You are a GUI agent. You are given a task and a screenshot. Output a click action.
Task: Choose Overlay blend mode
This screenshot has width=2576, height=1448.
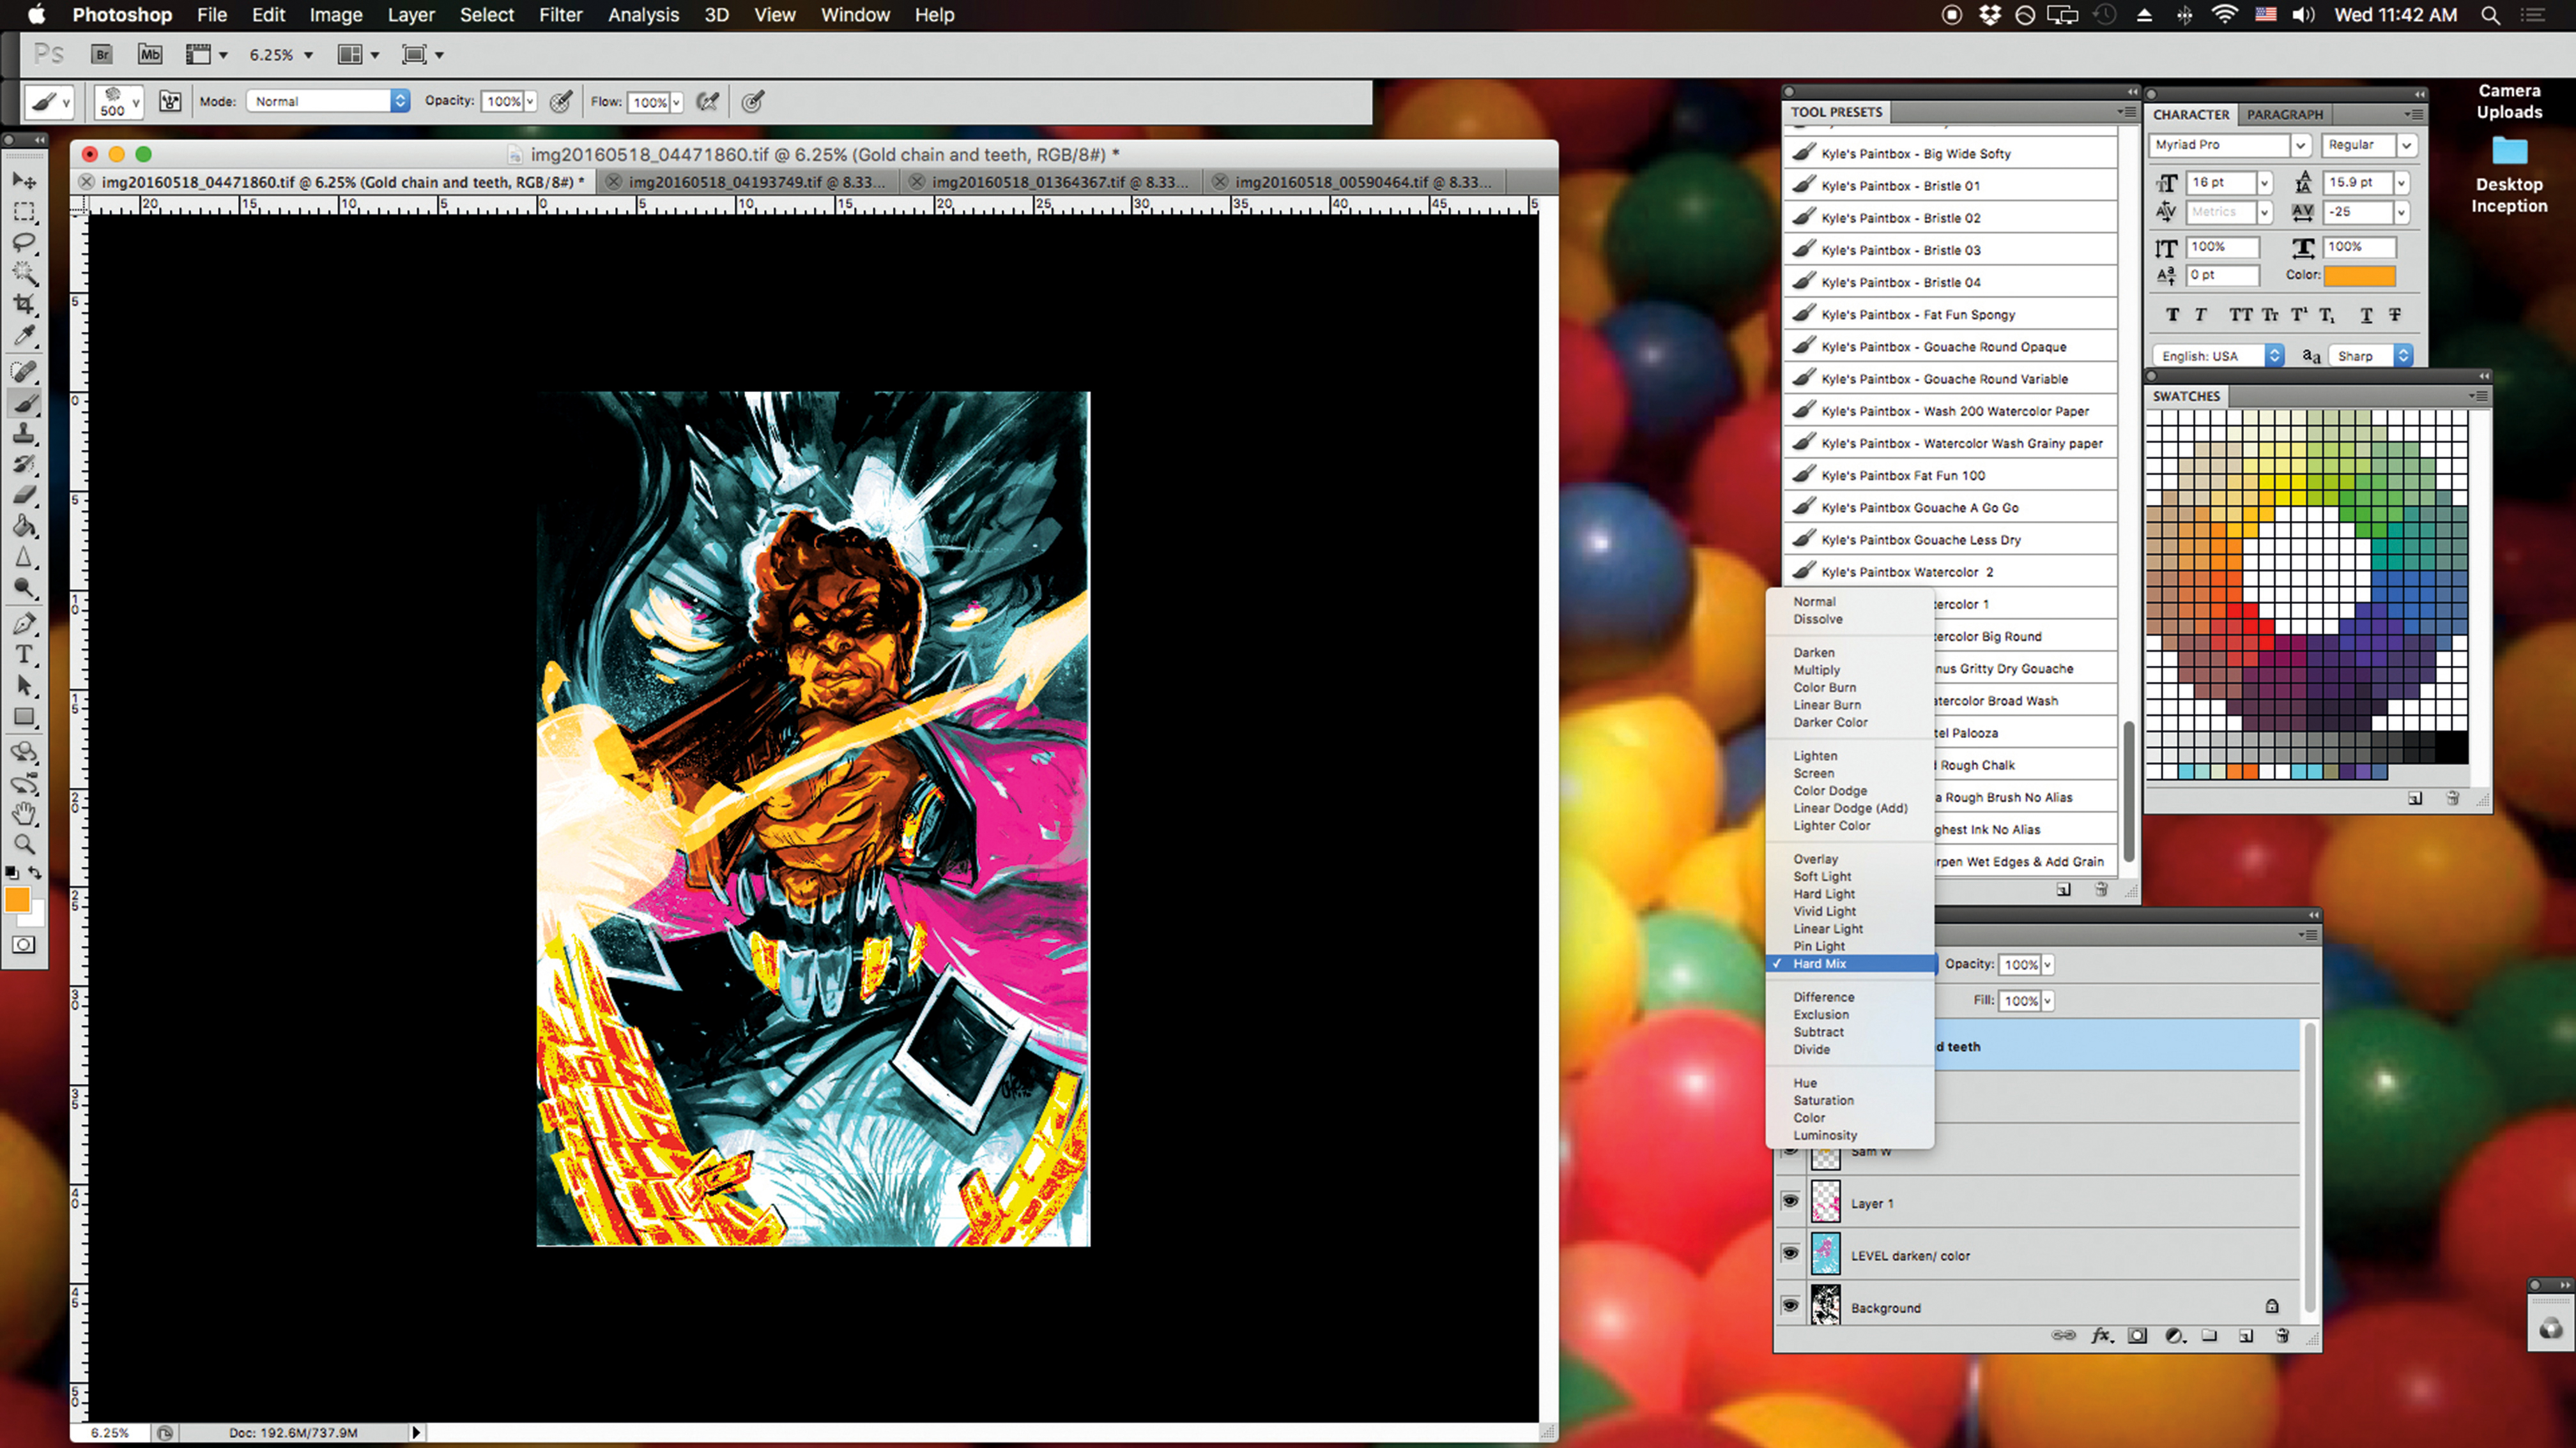(x=1815, y=859)
